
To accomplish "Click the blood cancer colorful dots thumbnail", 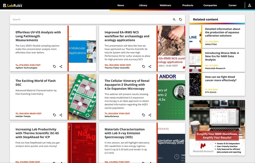I will tap(195, 84).
